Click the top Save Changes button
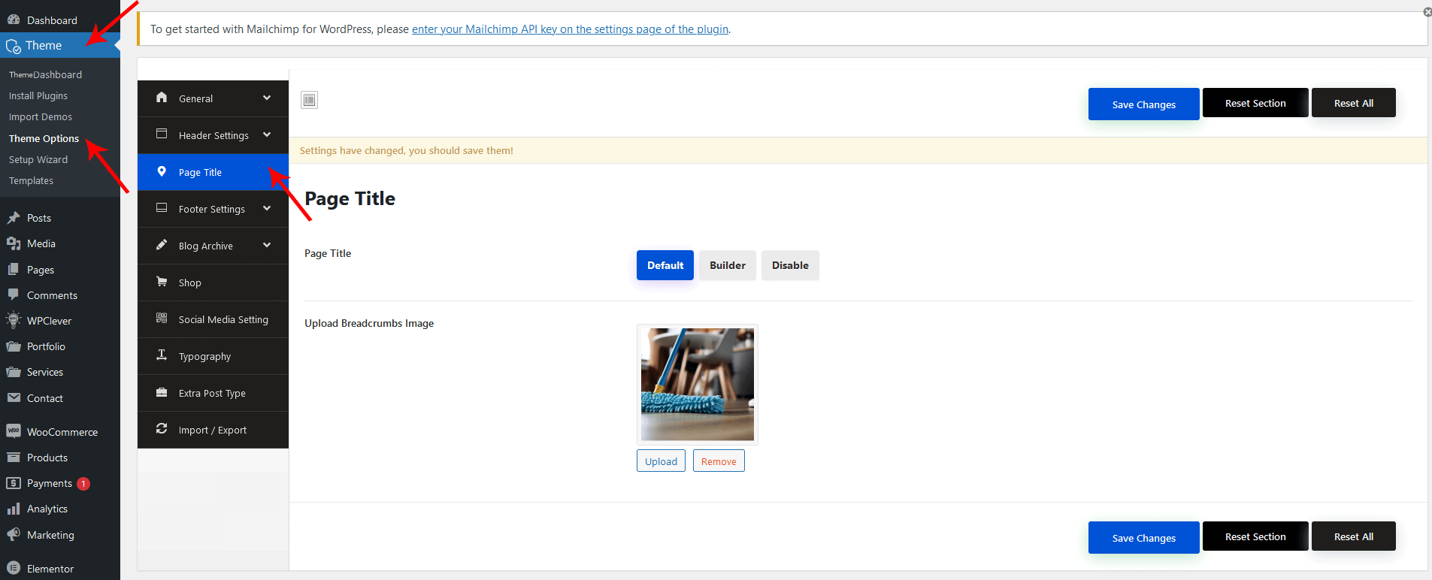Viewport: 1432px width, 580px height. point(1143,104)
